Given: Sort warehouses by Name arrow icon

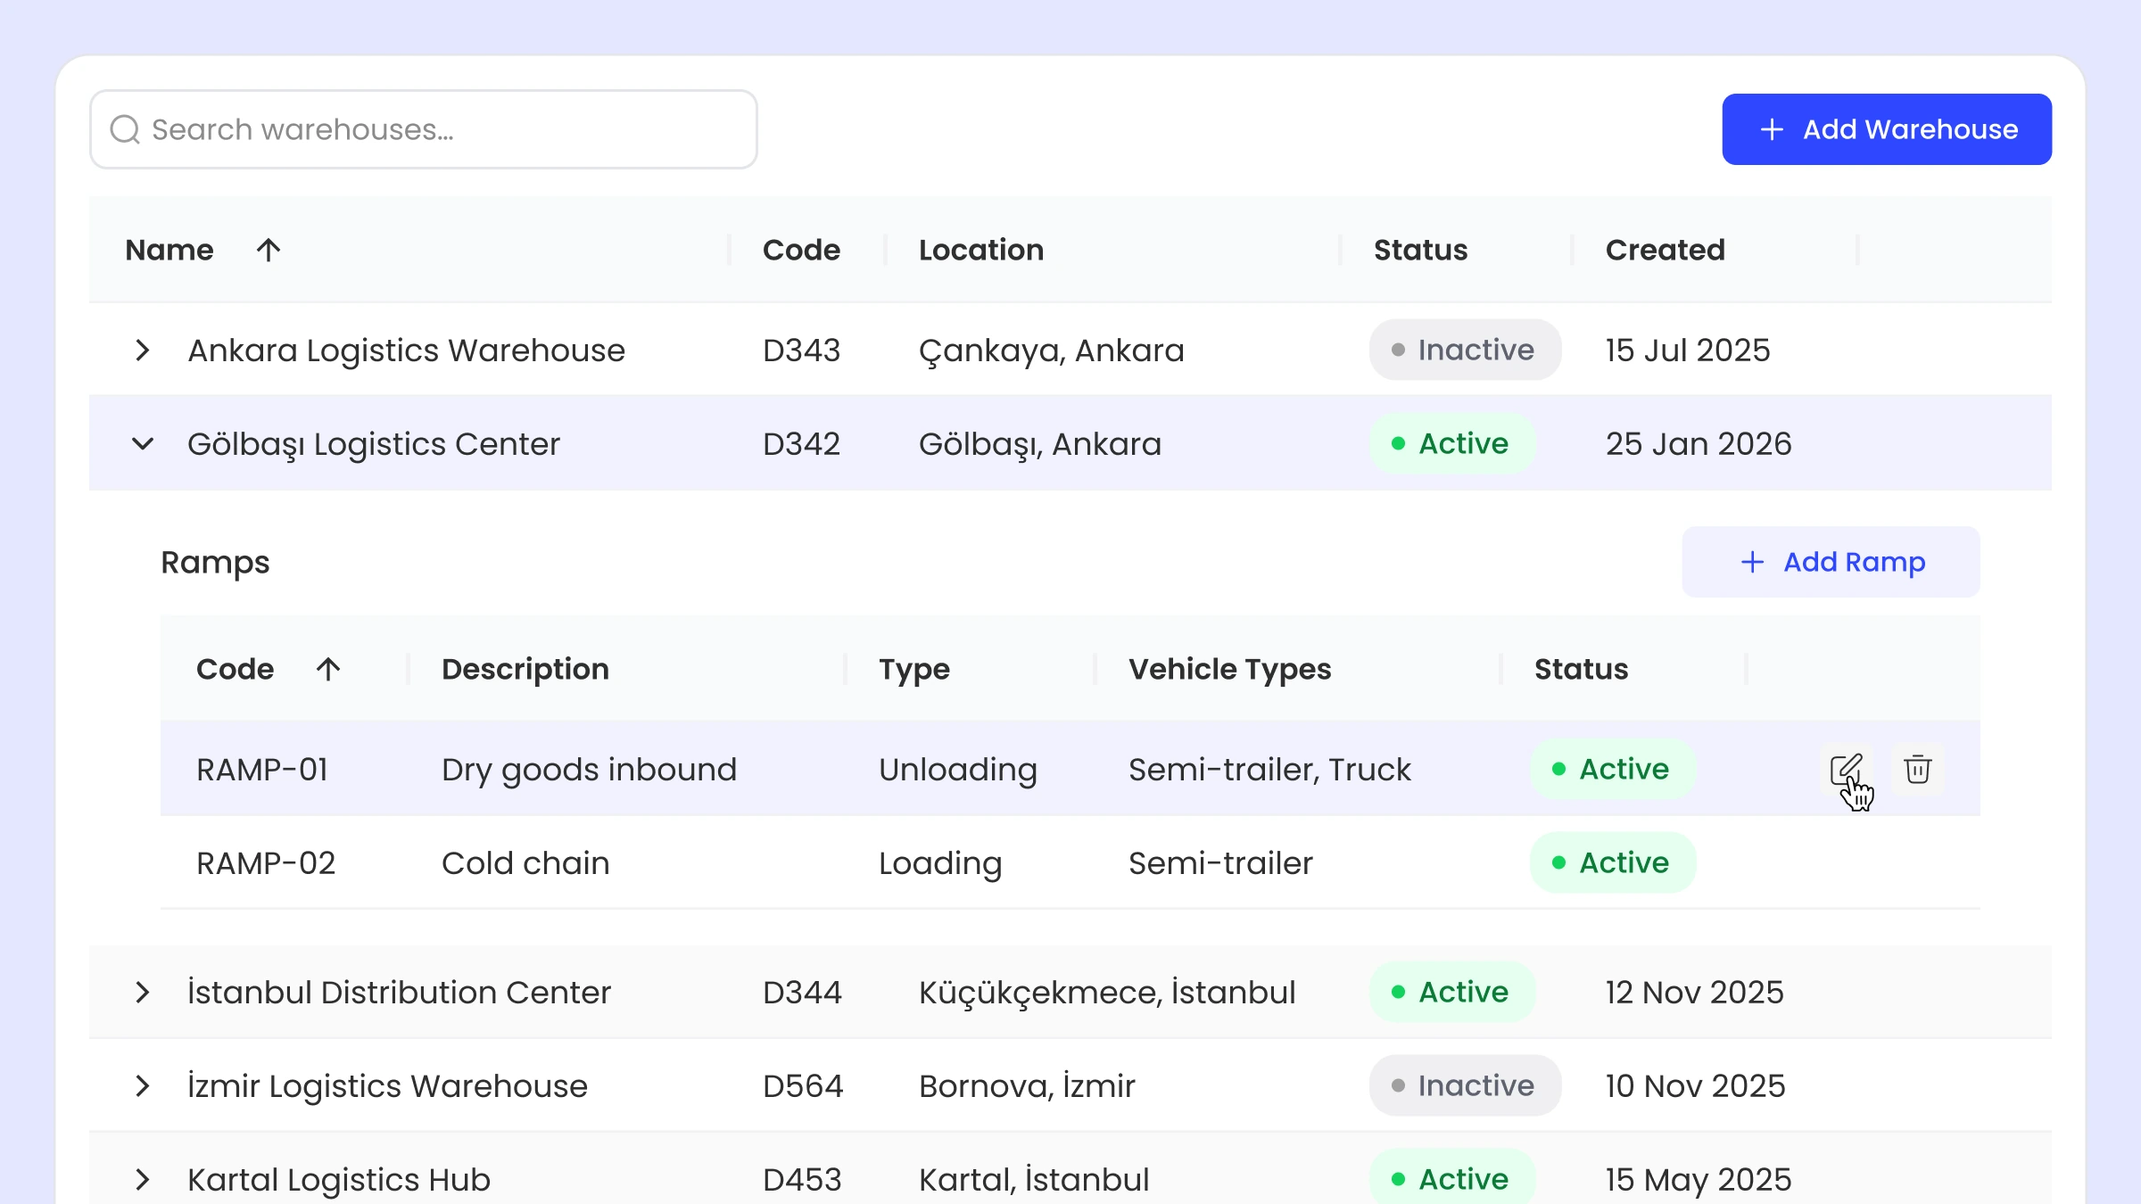Looking at the screenshot, I should (269, 250).
